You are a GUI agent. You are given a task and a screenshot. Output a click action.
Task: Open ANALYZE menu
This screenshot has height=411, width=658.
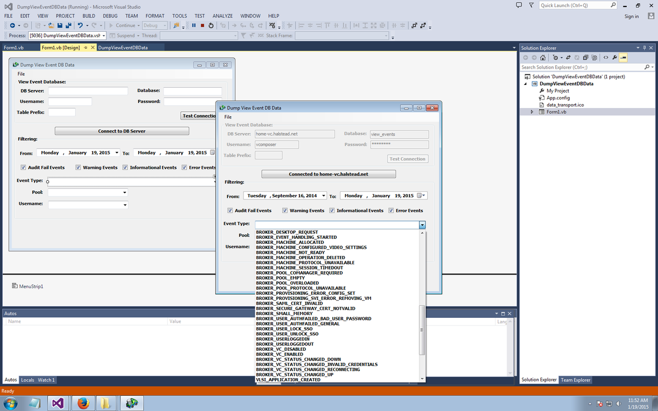223,16
